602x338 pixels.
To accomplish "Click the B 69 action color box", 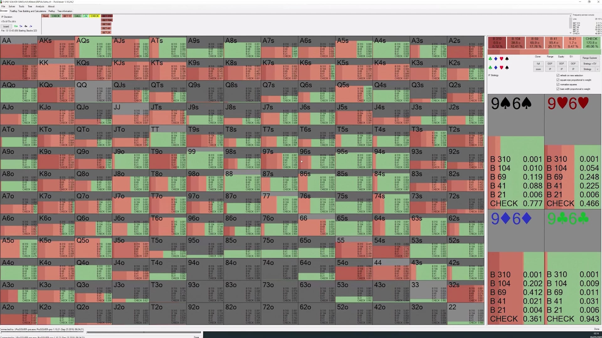I will (535, 43).
